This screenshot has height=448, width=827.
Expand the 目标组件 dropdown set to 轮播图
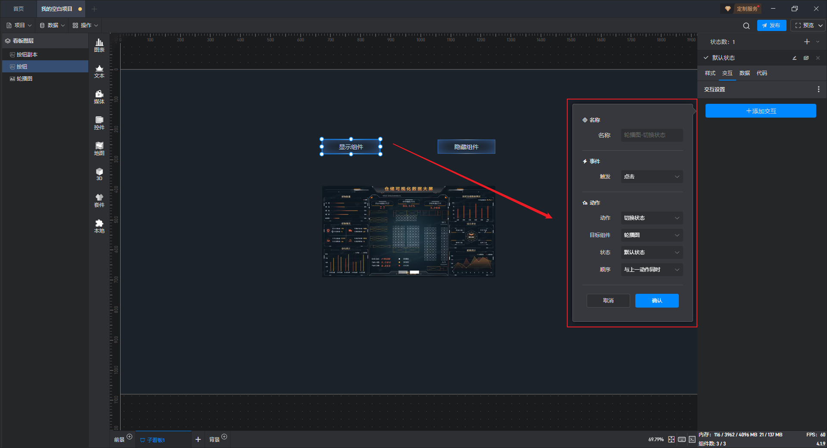pyautogui.click(x=651, y=235)
